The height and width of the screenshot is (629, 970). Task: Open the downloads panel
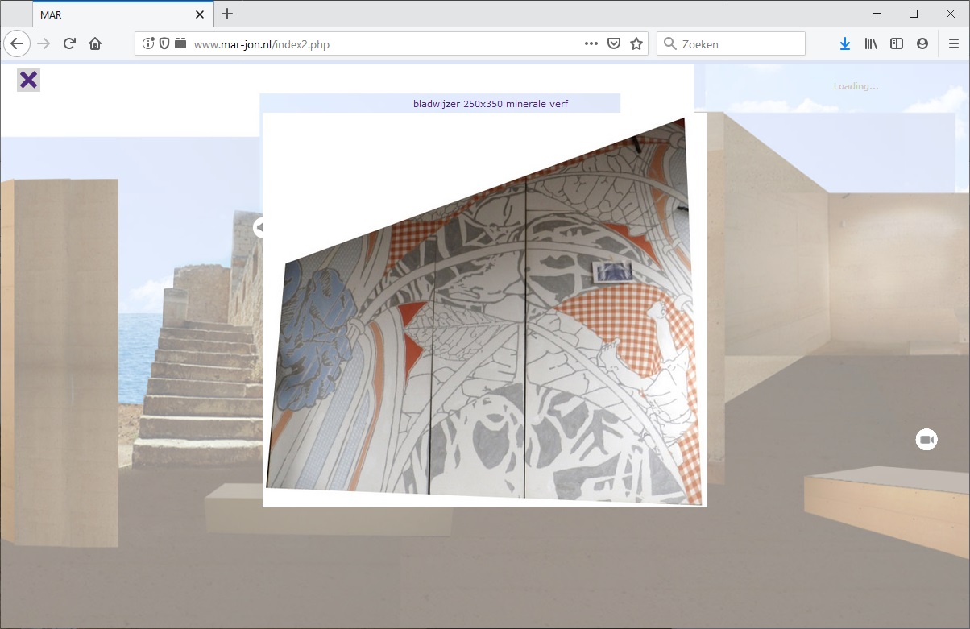844,44
